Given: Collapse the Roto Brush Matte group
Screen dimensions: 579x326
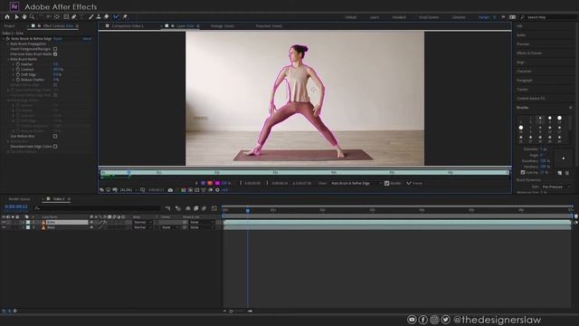Looking at the screenshot, I should click(x=8, y=59).
